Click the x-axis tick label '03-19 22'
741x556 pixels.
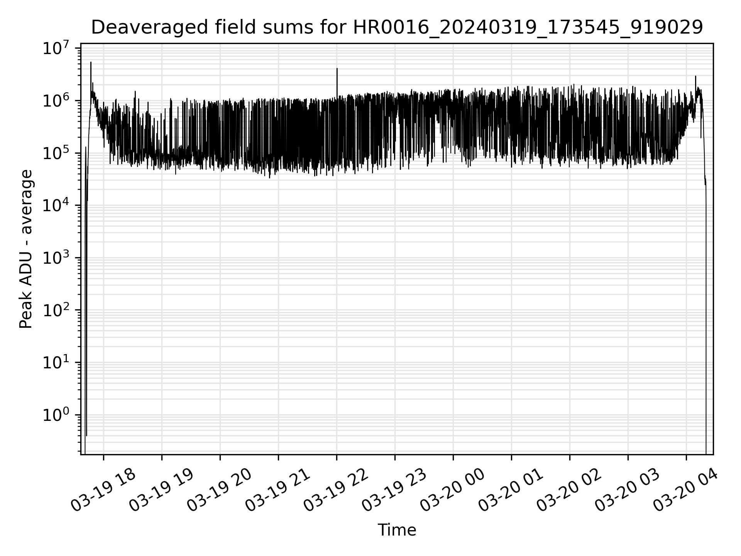[336, 490]
